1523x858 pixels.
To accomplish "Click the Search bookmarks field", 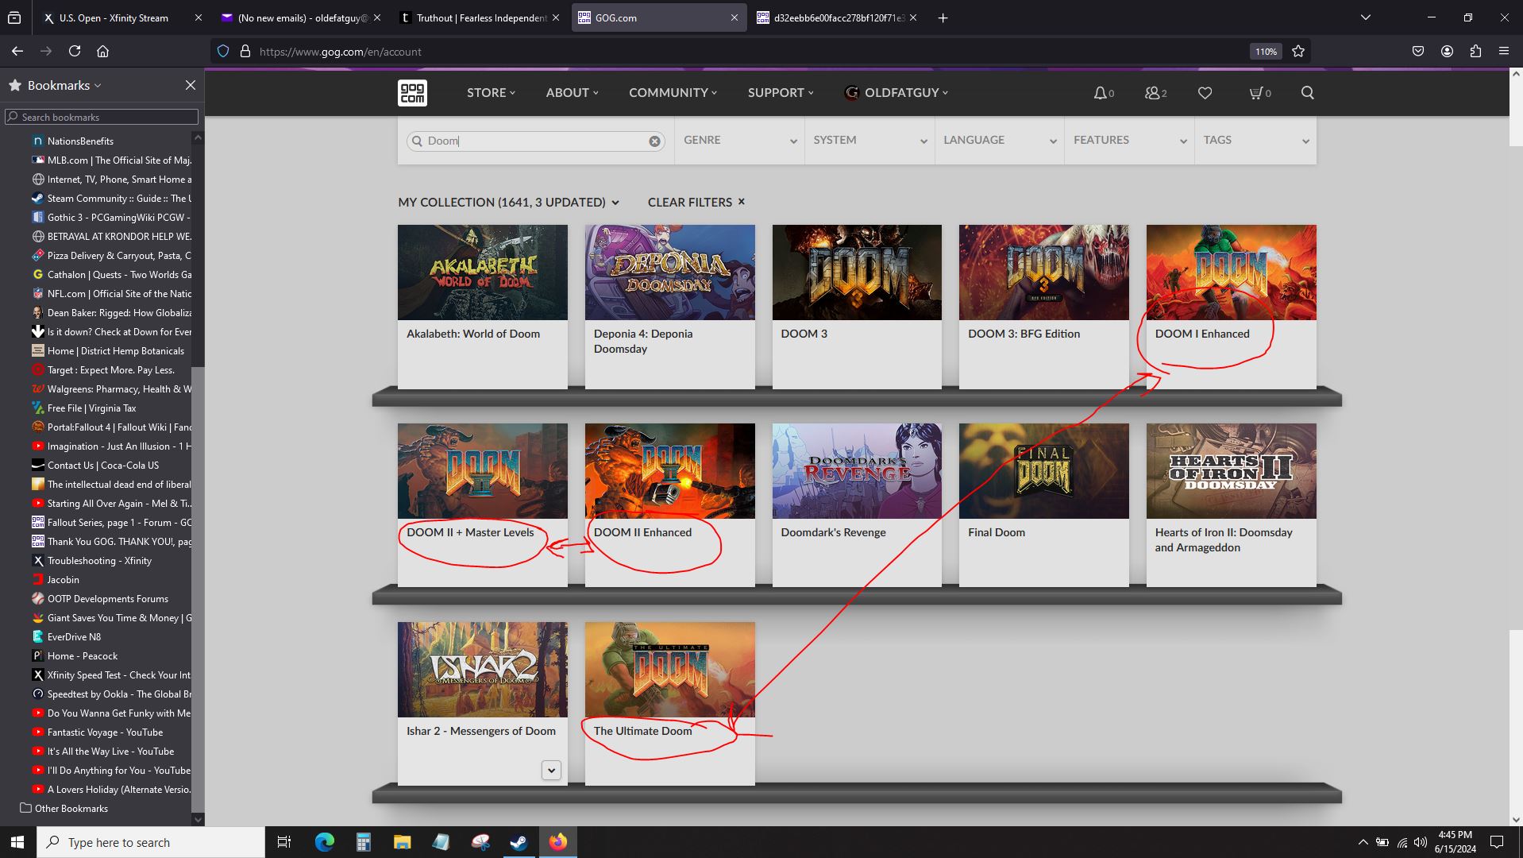I will coord(102,117).
